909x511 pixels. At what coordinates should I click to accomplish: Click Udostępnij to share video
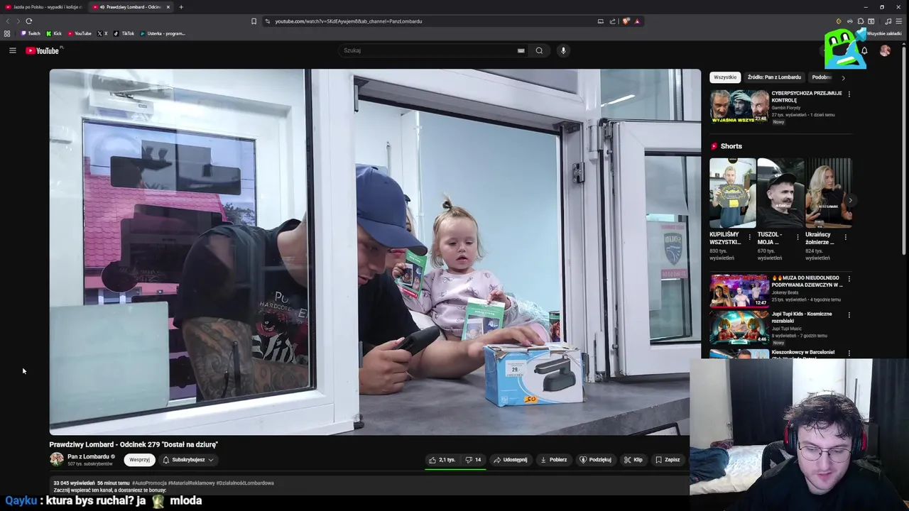pos(510,460)
